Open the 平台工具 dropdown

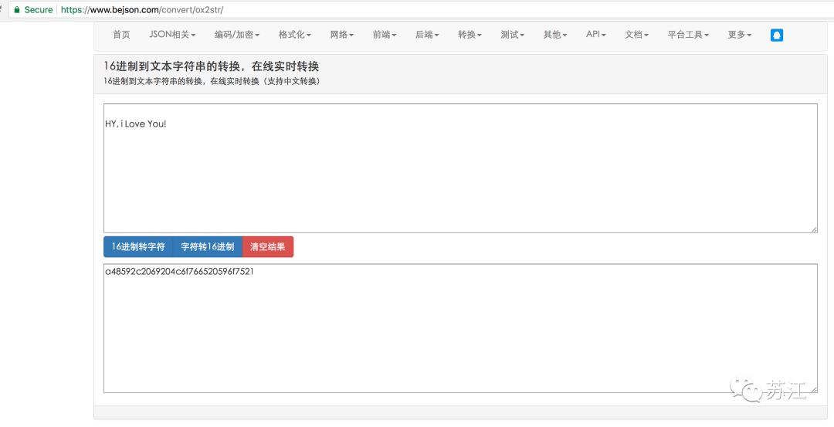pyautogui.click(x=688, y=35)
